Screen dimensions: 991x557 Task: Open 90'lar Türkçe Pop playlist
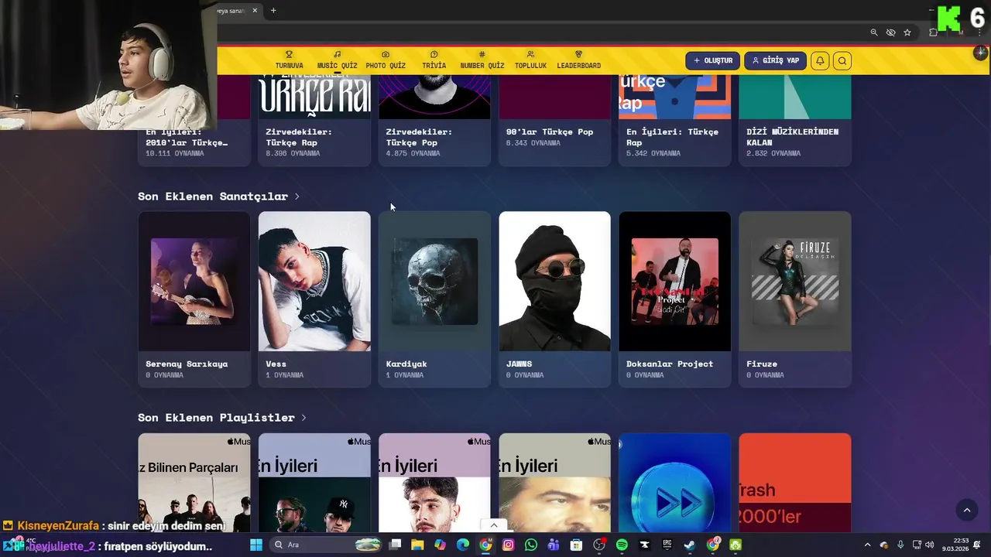(x=554, y=120)
